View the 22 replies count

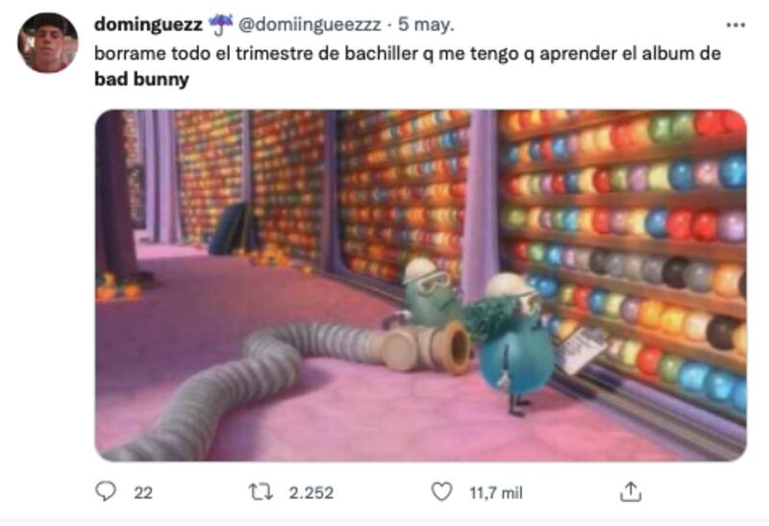(143, 492)
